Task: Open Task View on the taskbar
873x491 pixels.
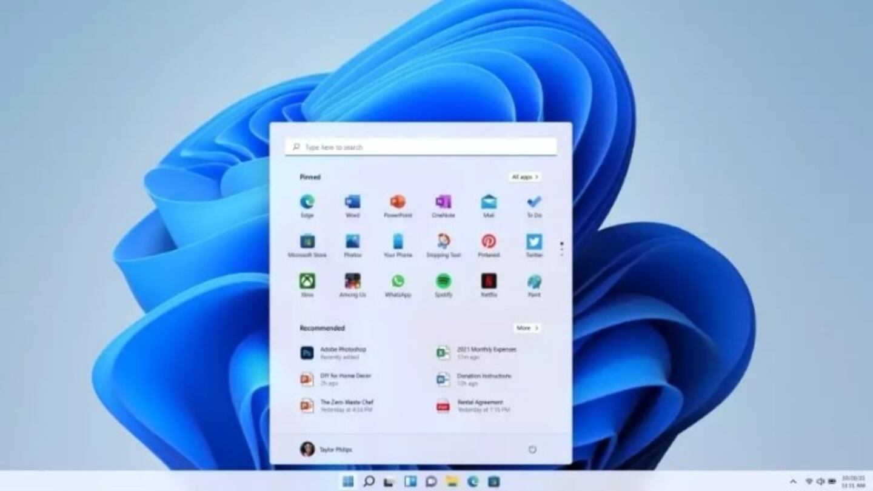Action: pyautogui.click(x=389, y=481)
